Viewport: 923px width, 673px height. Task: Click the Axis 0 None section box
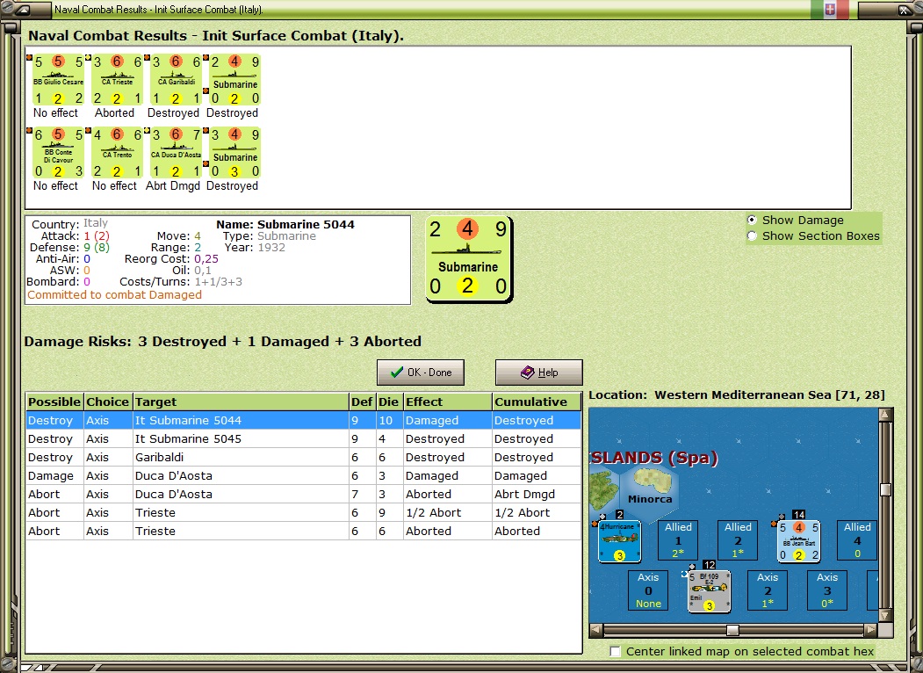pos(648,590)
